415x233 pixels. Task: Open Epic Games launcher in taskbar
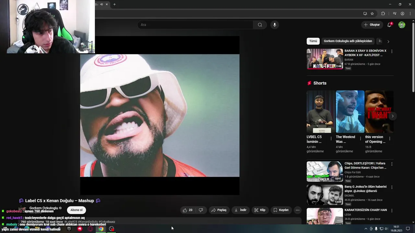coord(69,229)
